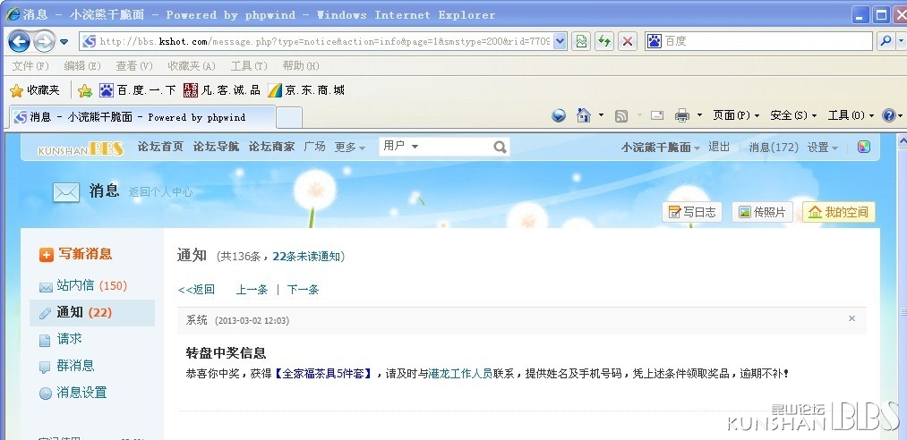The width and height of the screenshot is (907, 440).
Task: Click the IE back navigation button
Action: [x=20, y=41]
